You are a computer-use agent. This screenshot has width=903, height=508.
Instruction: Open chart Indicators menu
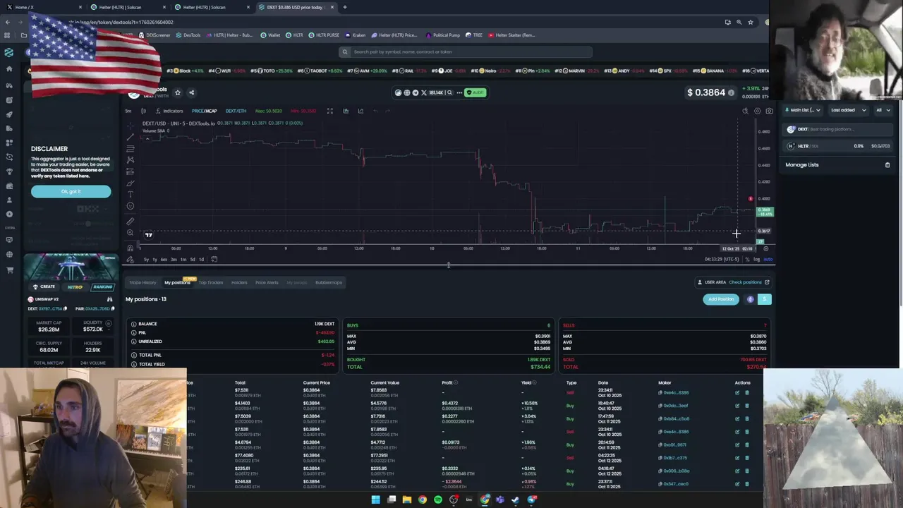pyautogui.click(x=169, y=111)
